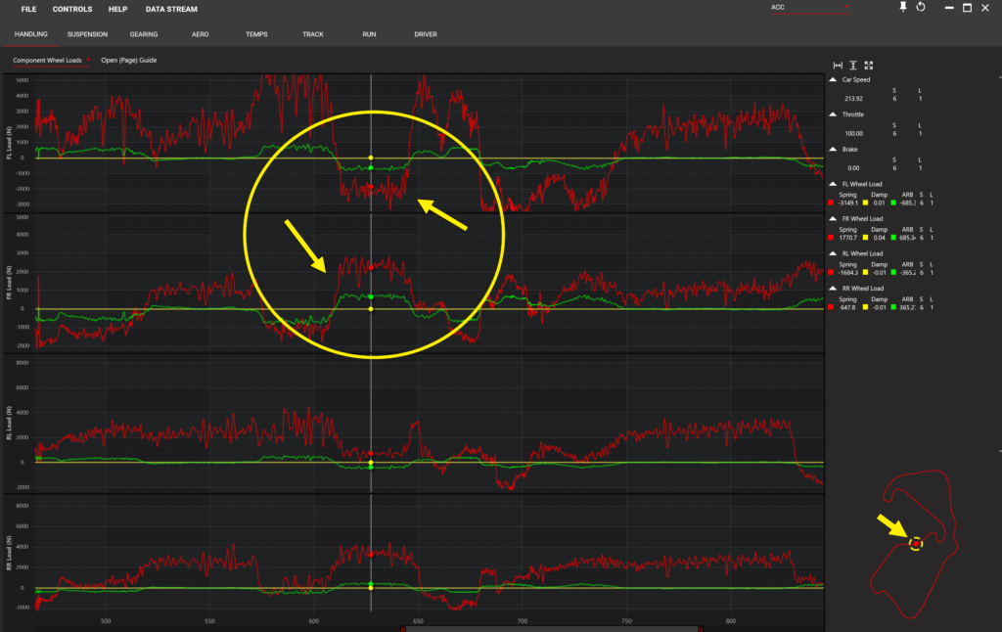The width and height of the screenshot is (1002, 632).
Task: Pin the window with the pushpin icon
Action: (903, 7)
